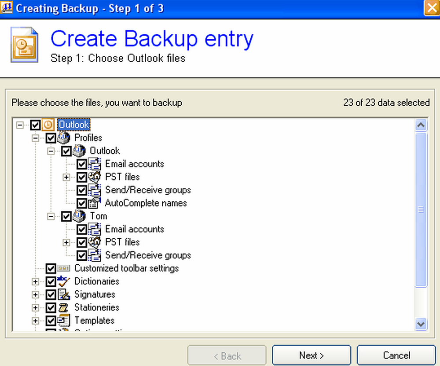
Task: Click the Templates icon
Action: [64, 321]
